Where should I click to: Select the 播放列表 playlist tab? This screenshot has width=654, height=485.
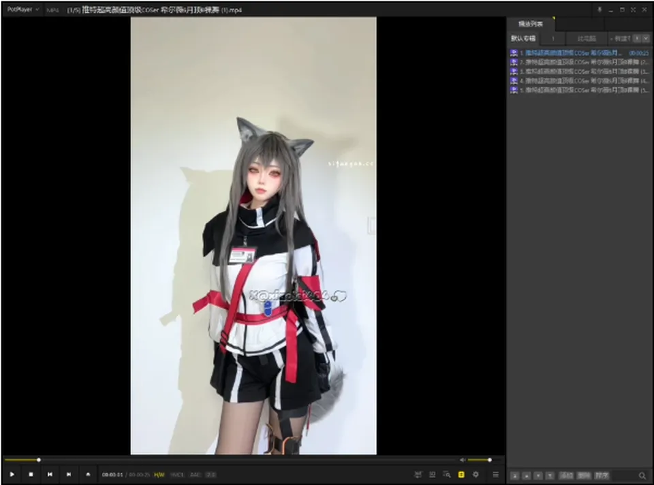pos(531,25)
